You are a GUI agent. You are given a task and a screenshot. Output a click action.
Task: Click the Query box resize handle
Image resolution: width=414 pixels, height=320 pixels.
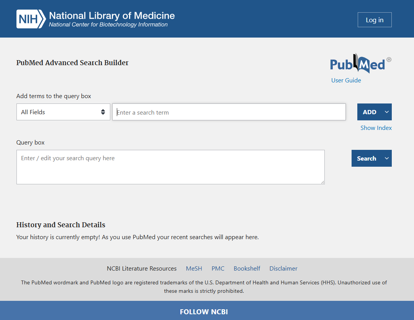(x=322, y=182)
